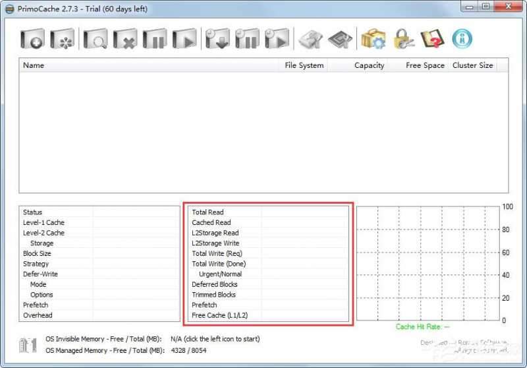This screenshot has width=527, height=368.
Task: Click the Cluster Size column header
Action: pos(472,65)
